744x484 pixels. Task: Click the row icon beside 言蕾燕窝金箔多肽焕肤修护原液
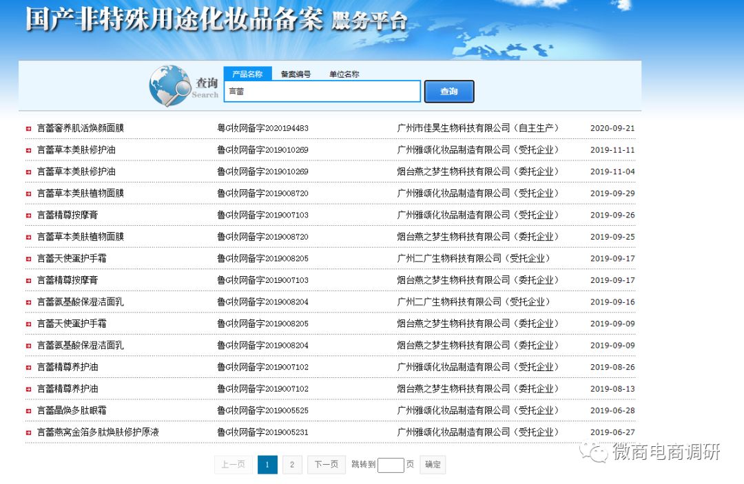(x=28, y=432)
